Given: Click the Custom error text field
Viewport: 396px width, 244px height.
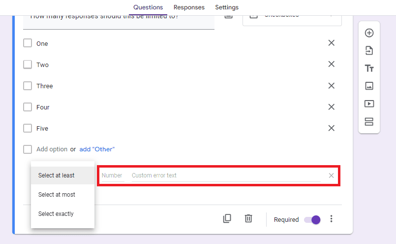Looking at the screenshot, I should (226, 175).
